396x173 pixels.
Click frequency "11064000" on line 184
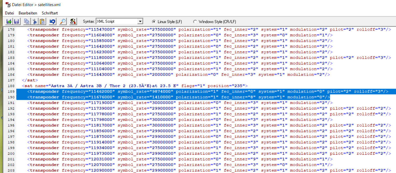(102, 63)
